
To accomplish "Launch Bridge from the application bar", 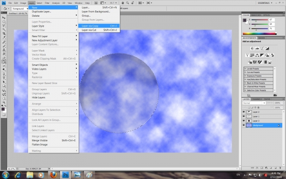I will click(x=96, y=3).
